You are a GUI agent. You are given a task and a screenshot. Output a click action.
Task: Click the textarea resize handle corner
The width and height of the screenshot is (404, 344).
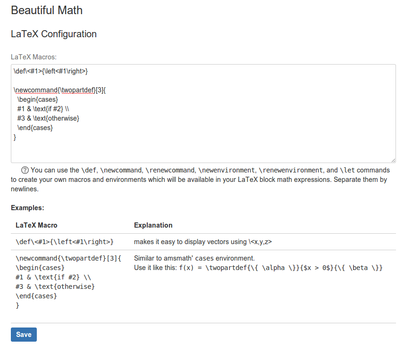click(393, 160)
